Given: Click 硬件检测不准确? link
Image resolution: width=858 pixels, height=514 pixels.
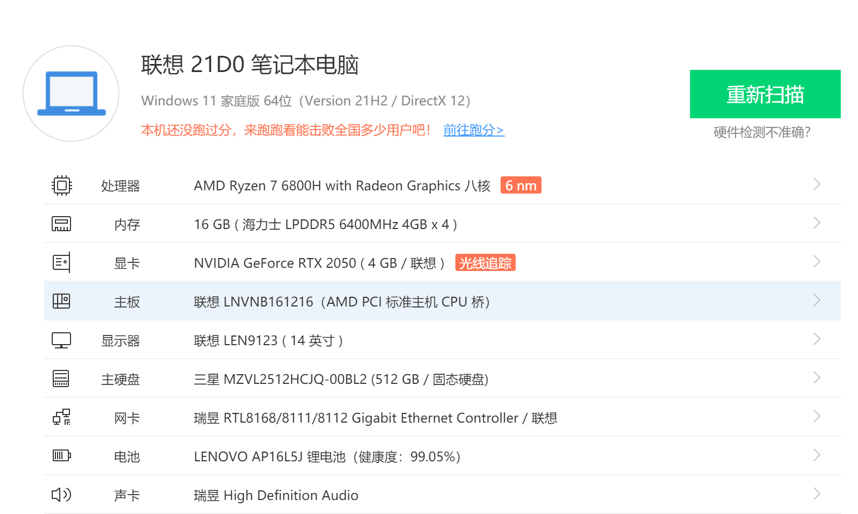Looking at the screenshot, I should click(762, 132).
